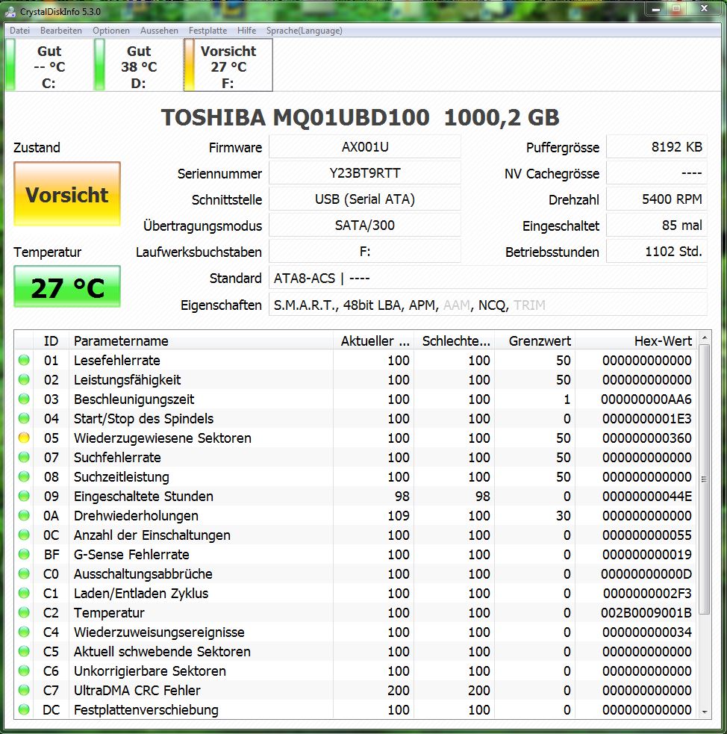Click the Grenzwert column header

pos(535,340)
